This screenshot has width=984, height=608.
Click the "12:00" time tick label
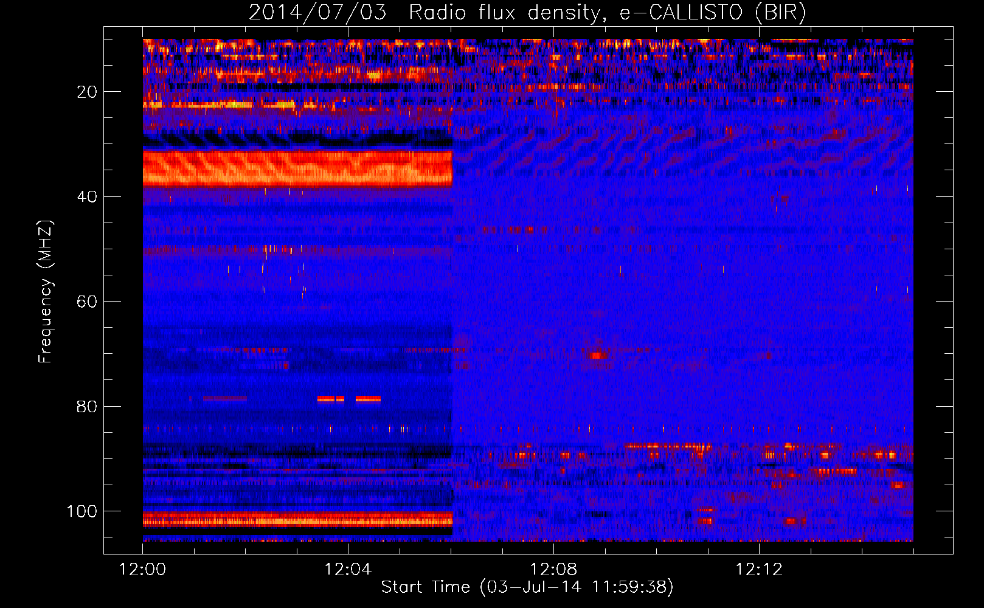point(143,570)
